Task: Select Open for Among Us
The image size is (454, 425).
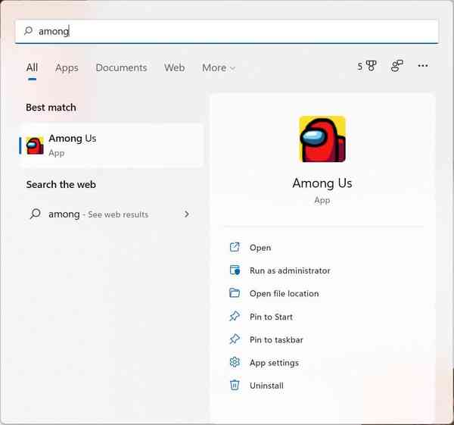Action: [260, 248]
